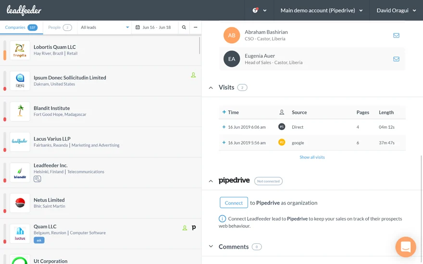Select Lobortis Quam LLC lead
This screenshot has width=423, height=264.
tap(100, 50)
